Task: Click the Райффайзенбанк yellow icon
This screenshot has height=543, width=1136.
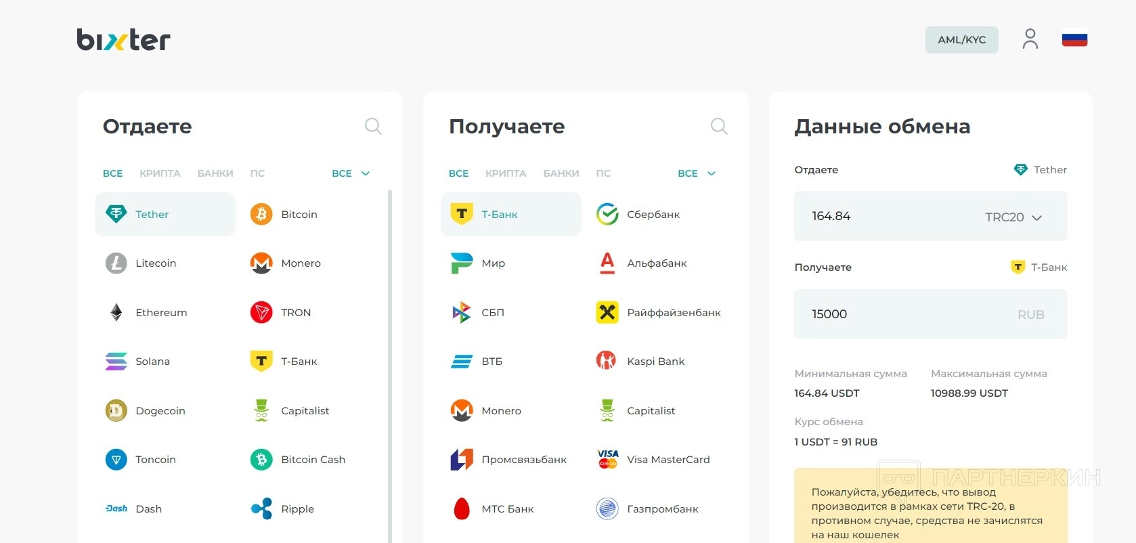Action: [607, 312]
